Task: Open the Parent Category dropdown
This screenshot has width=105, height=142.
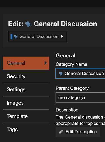Action: pos(80,97)
